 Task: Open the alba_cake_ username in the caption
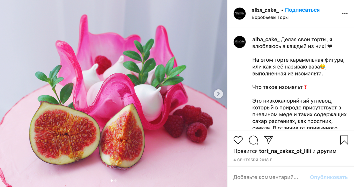(x=266, y=40)
